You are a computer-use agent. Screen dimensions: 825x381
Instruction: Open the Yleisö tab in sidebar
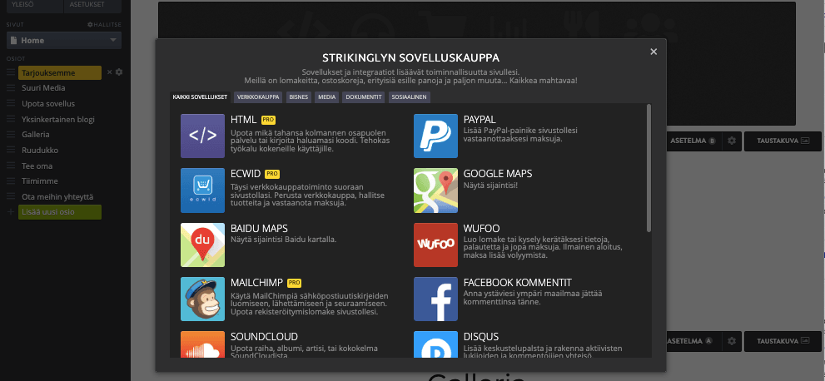pos(35,5)
